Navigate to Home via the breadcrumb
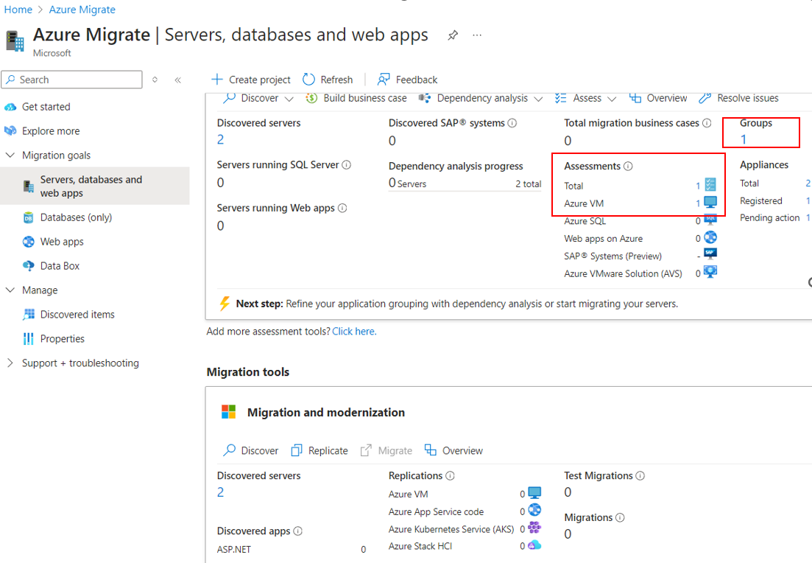The image size is (812, 563). 16,9
